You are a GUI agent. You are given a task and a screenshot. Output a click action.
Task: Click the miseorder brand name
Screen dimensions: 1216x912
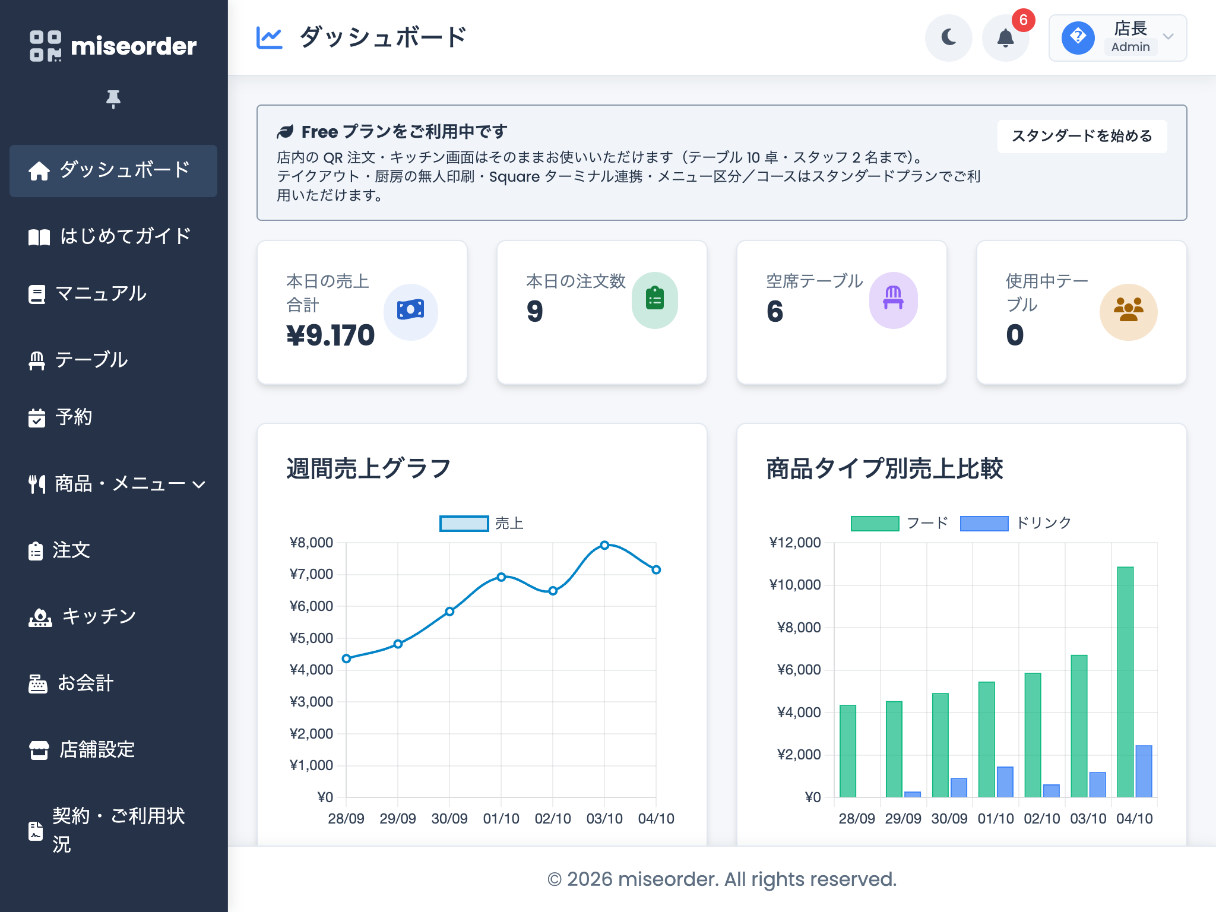tap(134, 46)
